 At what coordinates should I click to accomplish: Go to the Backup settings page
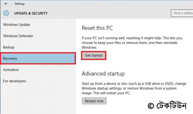click(9, 47)
